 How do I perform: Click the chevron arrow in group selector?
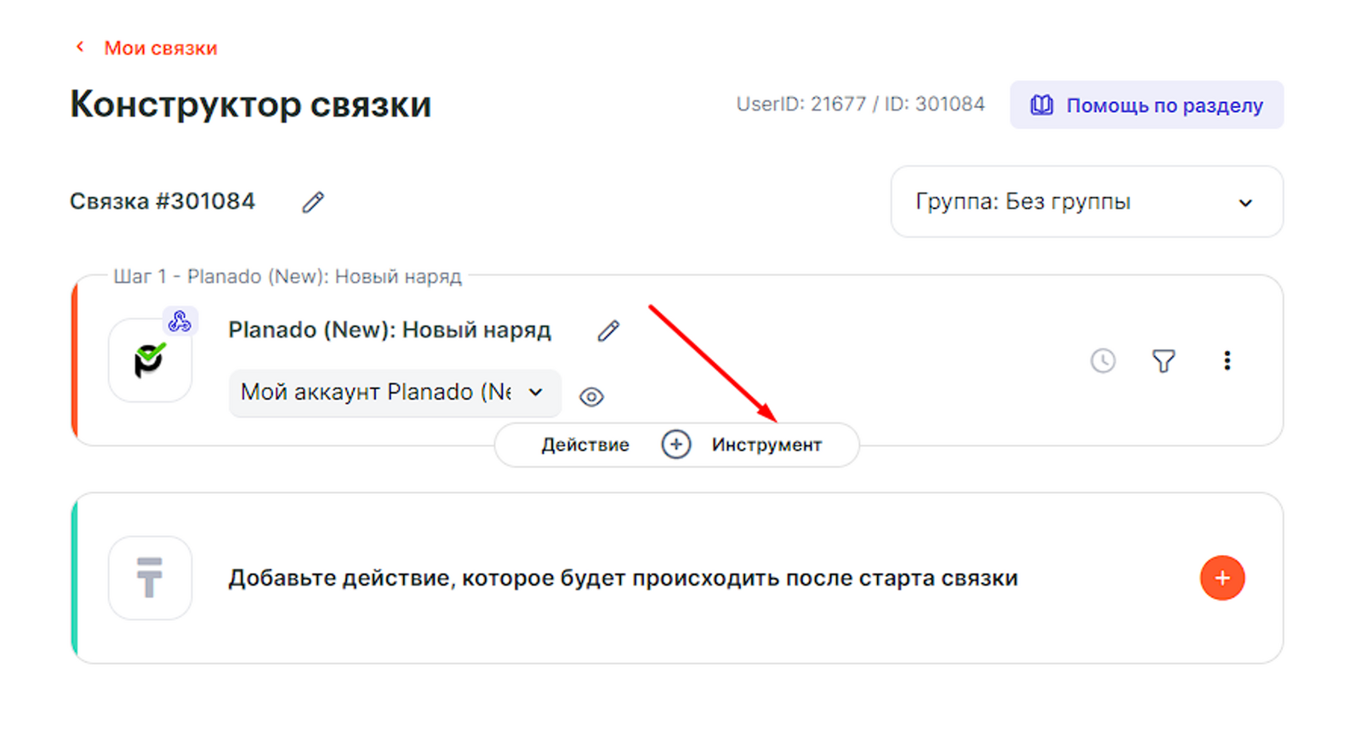pos(1244,203)
